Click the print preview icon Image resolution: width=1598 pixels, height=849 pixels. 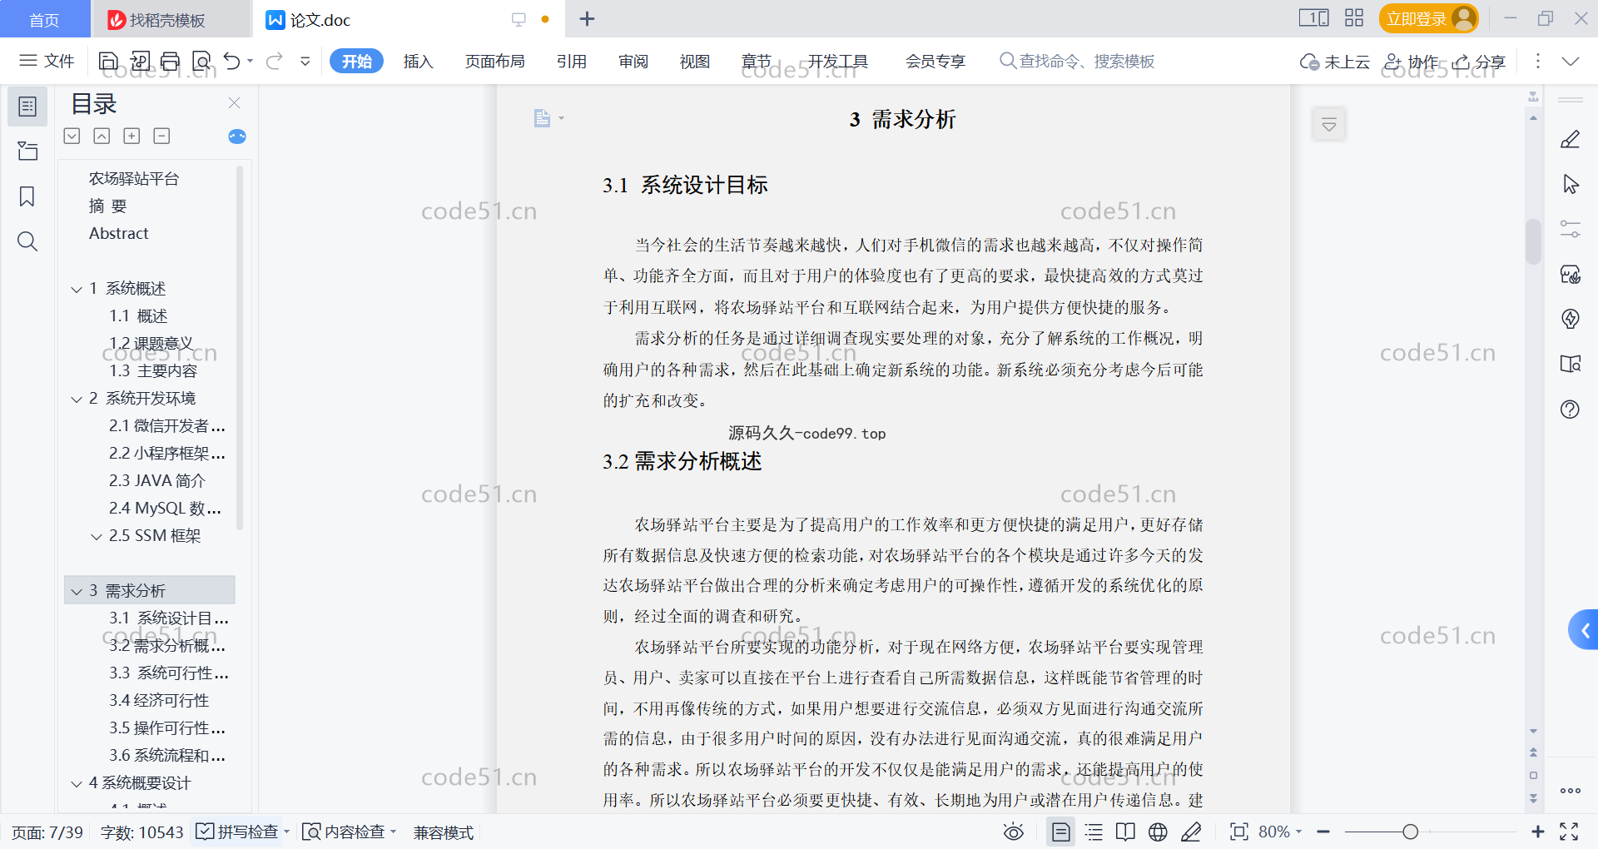pos(201,61)
